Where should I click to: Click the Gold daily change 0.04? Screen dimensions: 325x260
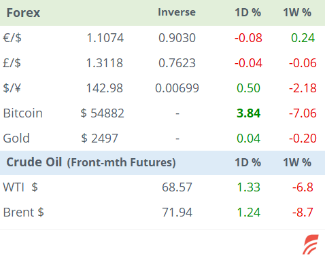pyautogui.click(x=248, y=138)
